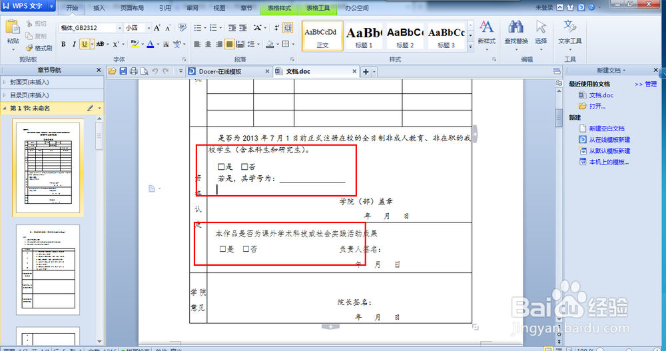Click the undo arrow icon
This screenshot has width=666, height=351.
[x=155, y=71]
